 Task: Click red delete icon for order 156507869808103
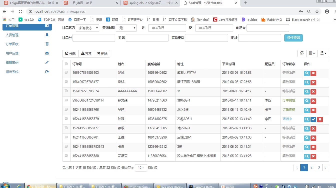[x=313, y=73]
